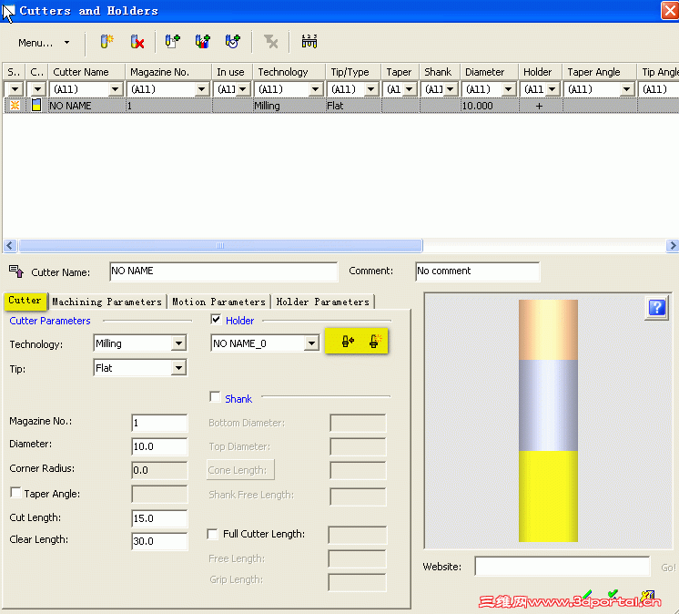Click the New Cutter toolbar icon
The width and height of the screenshot is (679, 614).
point(106,42)
